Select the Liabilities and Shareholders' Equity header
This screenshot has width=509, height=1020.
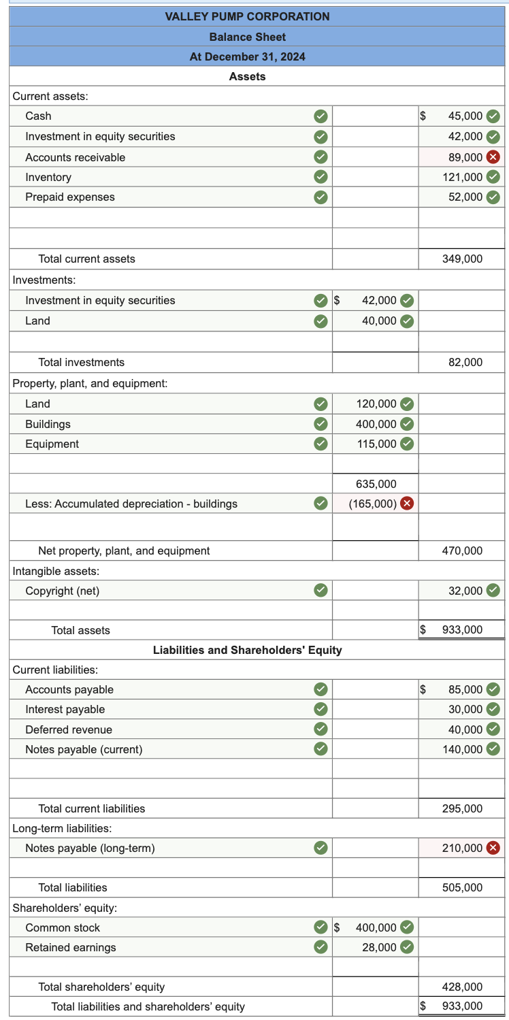[248, 650]
